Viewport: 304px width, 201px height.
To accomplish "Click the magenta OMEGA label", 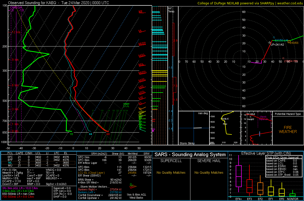I will (x=16, y=7).
